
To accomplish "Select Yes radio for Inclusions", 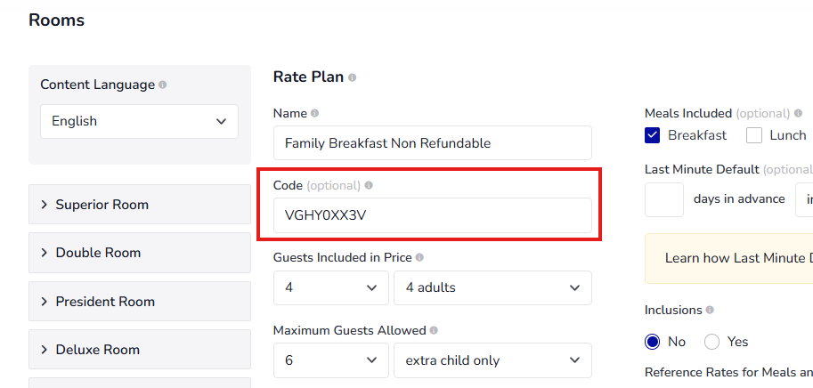I will point(711,342).
